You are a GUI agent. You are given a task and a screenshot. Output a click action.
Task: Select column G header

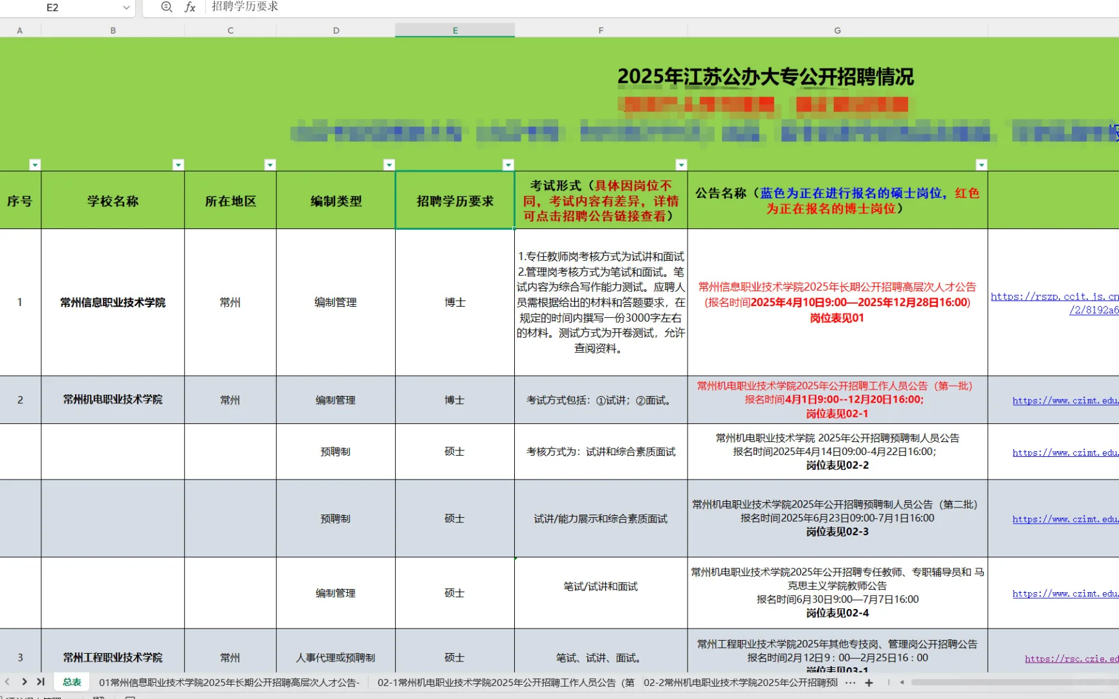pyautogui.click(x=838, y=30)
